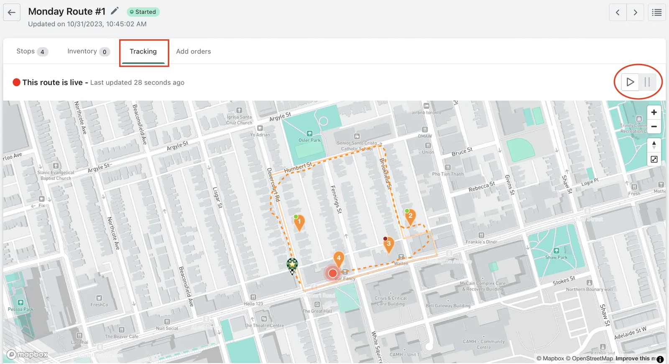Viewport: 669px width, 364px height.
Task: Go to next route with right chevron
Action: click(635, 12)
